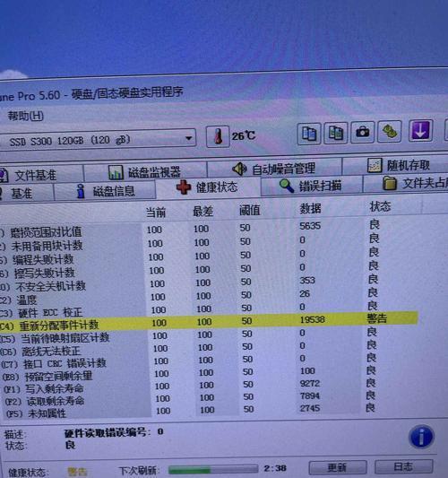Click the 硬件读取错误编号 description text
Viewport: 448px width, 478px height.
tap(114, 432)
